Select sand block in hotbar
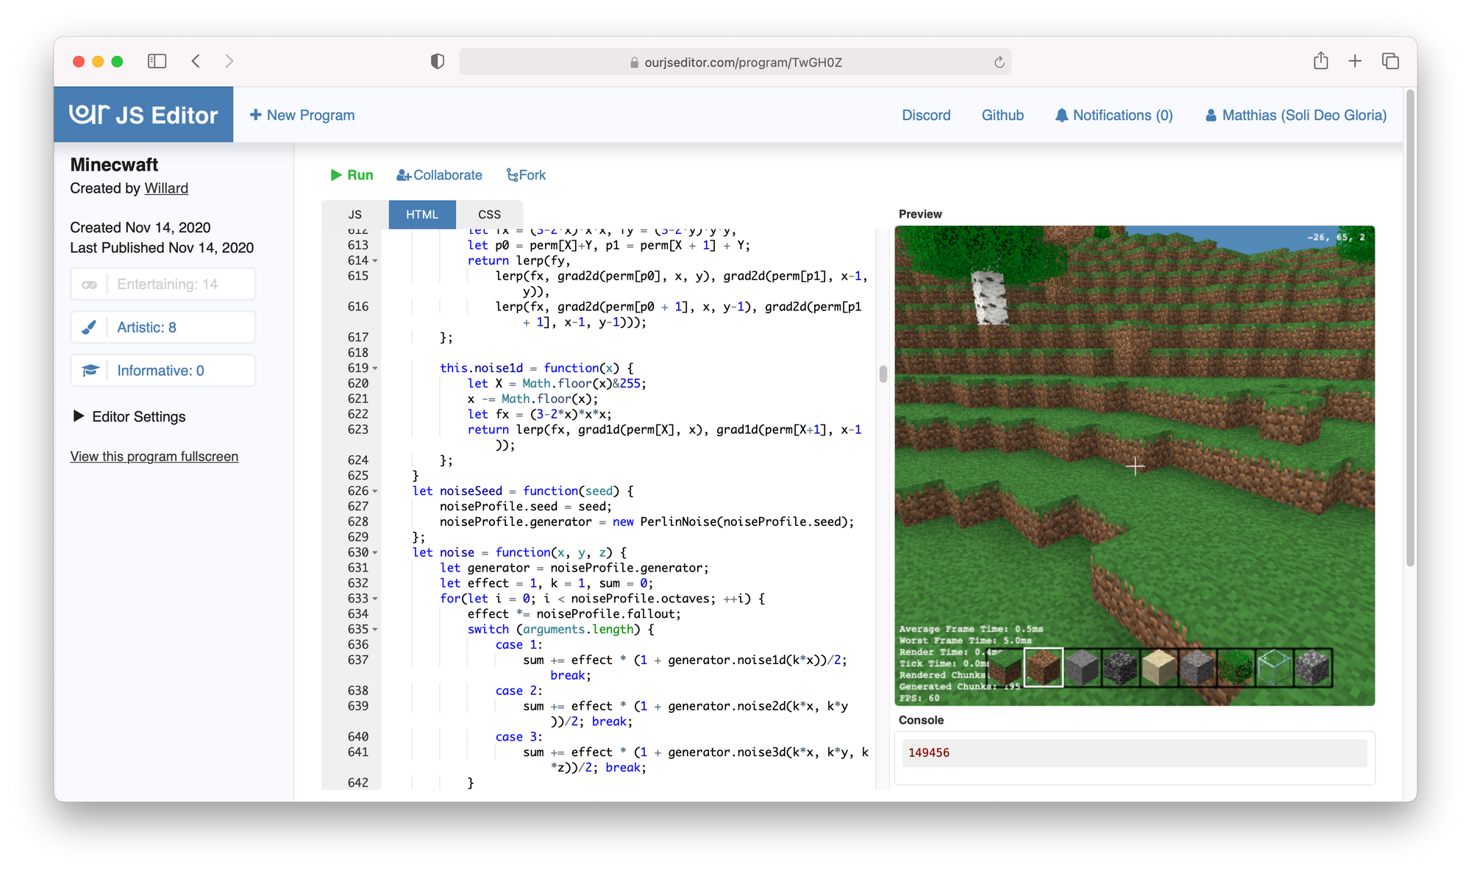Viewport: 1471px width, 873px height. (1159, 668)
